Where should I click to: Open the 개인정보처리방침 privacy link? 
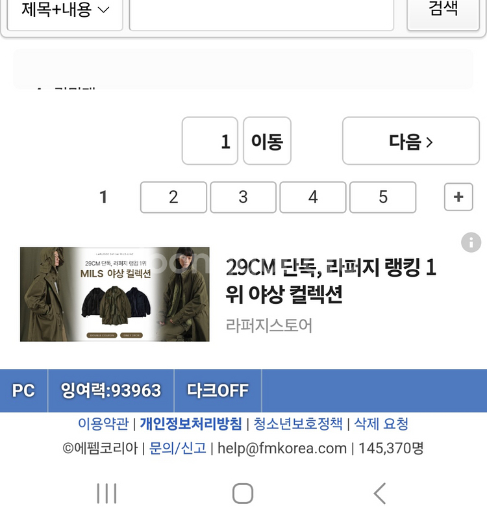[191, 423]
